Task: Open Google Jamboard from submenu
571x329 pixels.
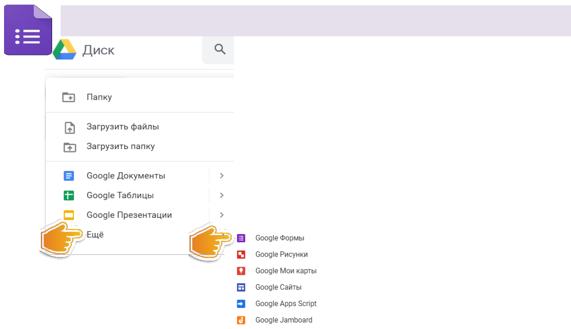Action: (x=284, y=320)
